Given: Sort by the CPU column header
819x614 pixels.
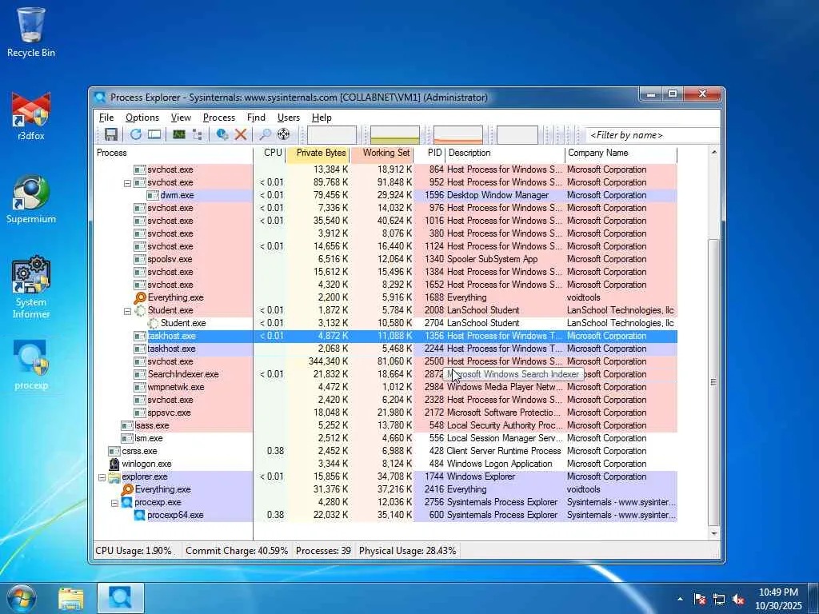Looking at the screenshot, I should click(270, 153).
